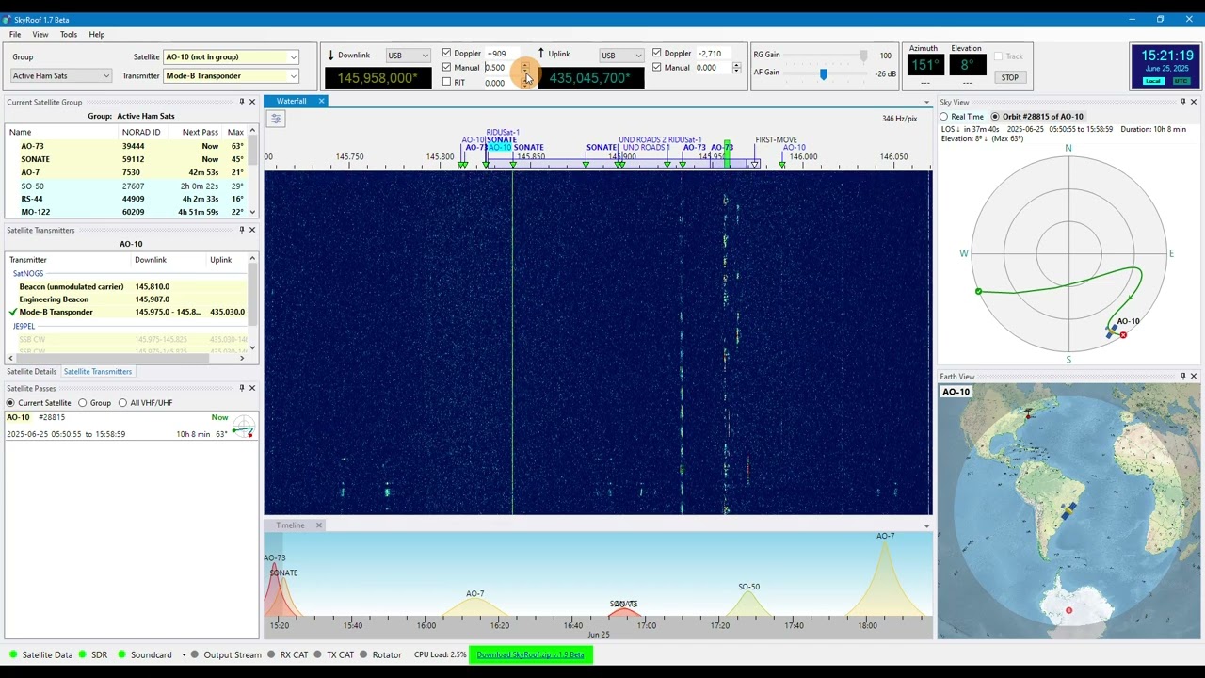The height and width of the screenshot is (678, 1205).
Task: Close the Satellite Passes panel
Action: [251, 388]
